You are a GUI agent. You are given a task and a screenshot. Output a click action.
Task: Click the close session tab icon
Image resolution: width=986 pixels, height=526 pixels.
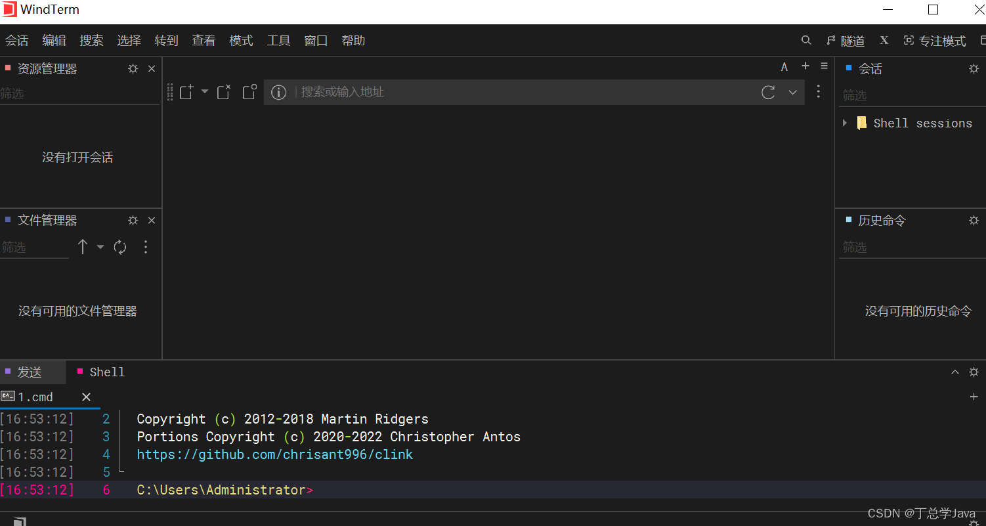coord(224,92)
